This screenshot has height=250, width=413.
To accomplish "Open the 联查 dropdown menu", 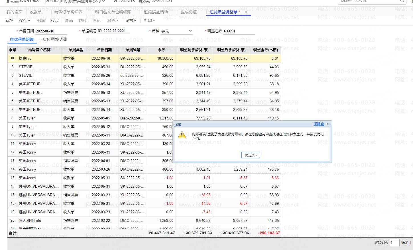I will [x=113, y=20].
